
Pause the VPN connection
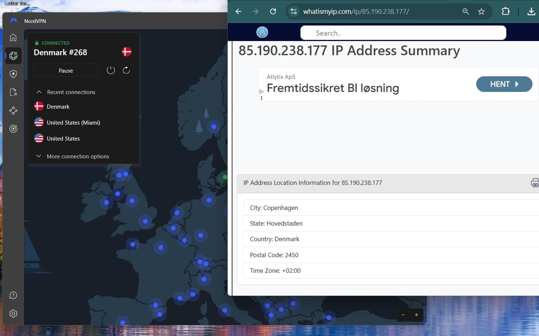[x=65, y=70]
